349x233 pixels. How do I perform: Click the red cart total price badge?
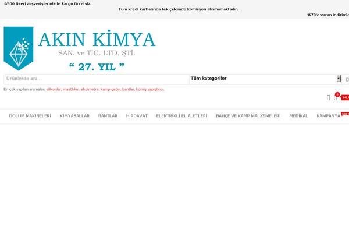pyautogui.click(x=345, y=98)
